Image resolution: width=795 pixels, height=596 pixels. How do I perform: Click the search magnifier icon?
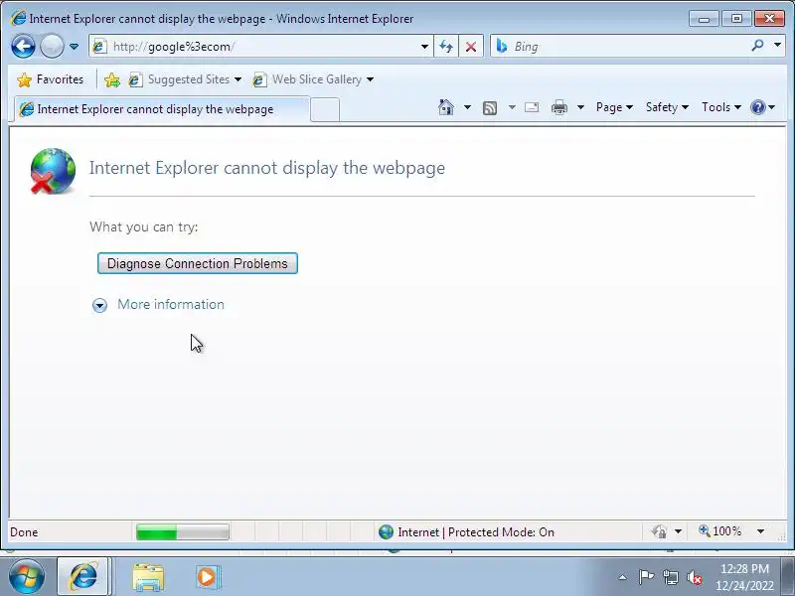click(757, 46)
